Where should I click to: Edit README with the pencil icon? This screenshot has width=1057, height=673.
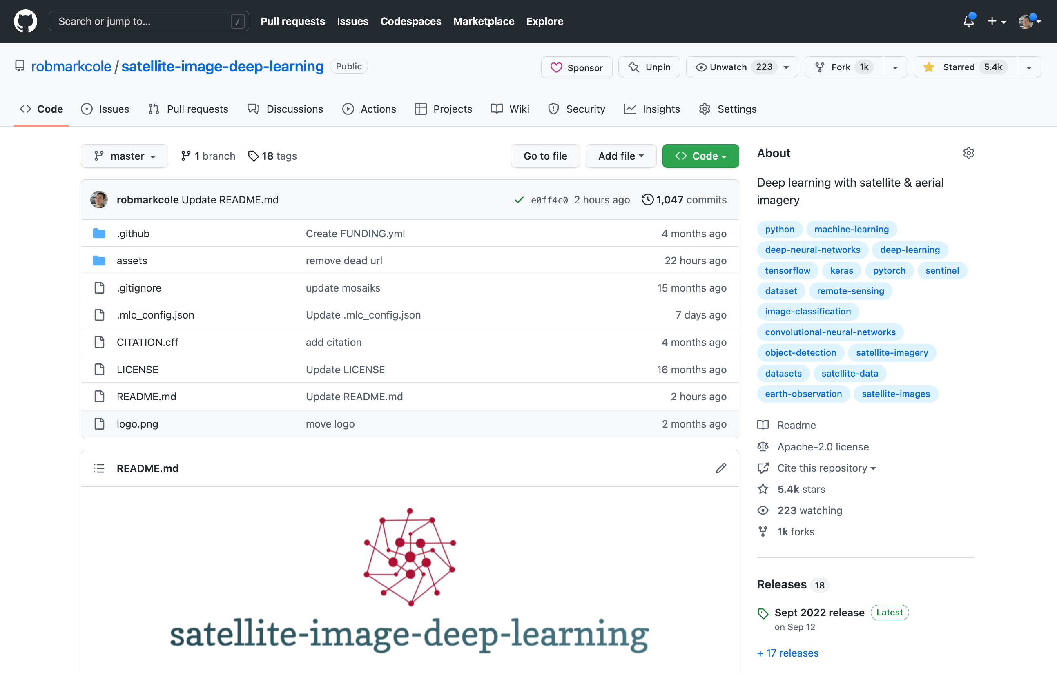tap(720, 468)
